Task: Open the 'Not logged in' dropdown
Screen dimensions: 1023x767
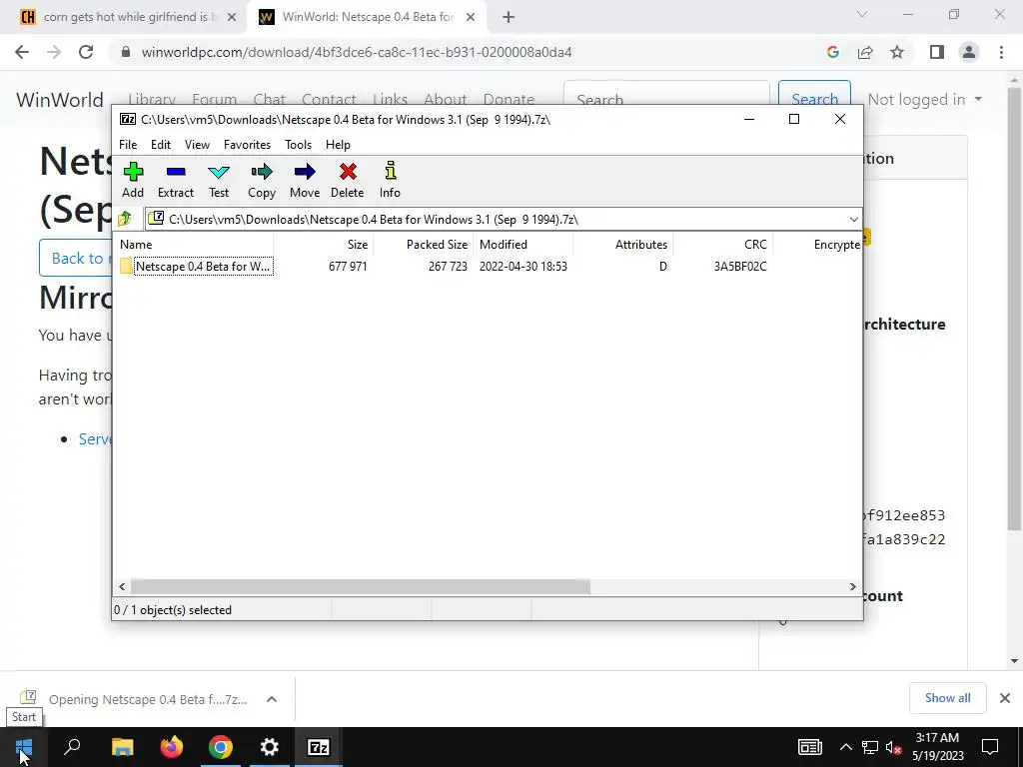Action: click(x=924, y=100)
